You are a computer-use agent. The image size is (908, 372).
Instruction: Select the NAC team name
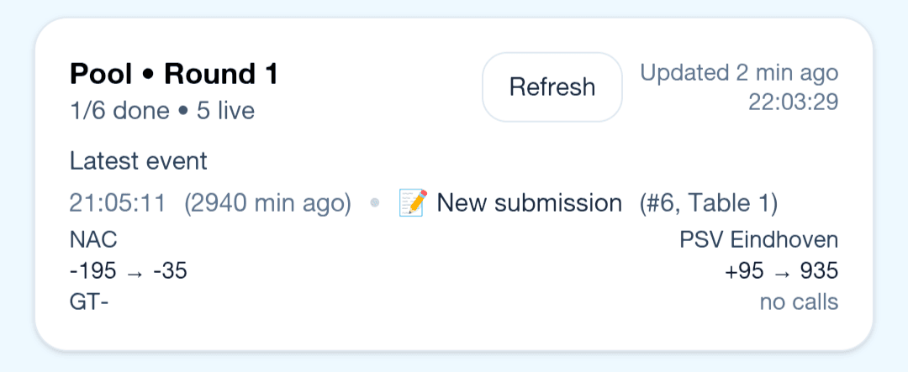[x=93, y=241]
